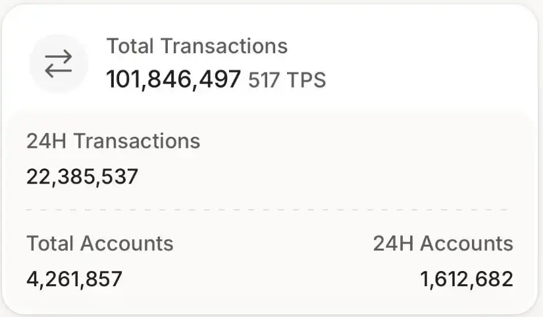
Task: Select the 22,385,537 value
Action: pos(82,176)
